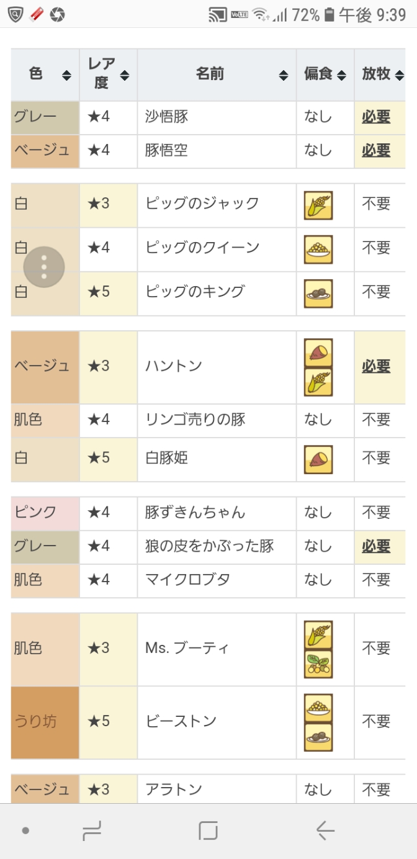Tap the corn icon in ピッグのジャック row
This screenshot has height=859, width=417.
click(318, 205)
